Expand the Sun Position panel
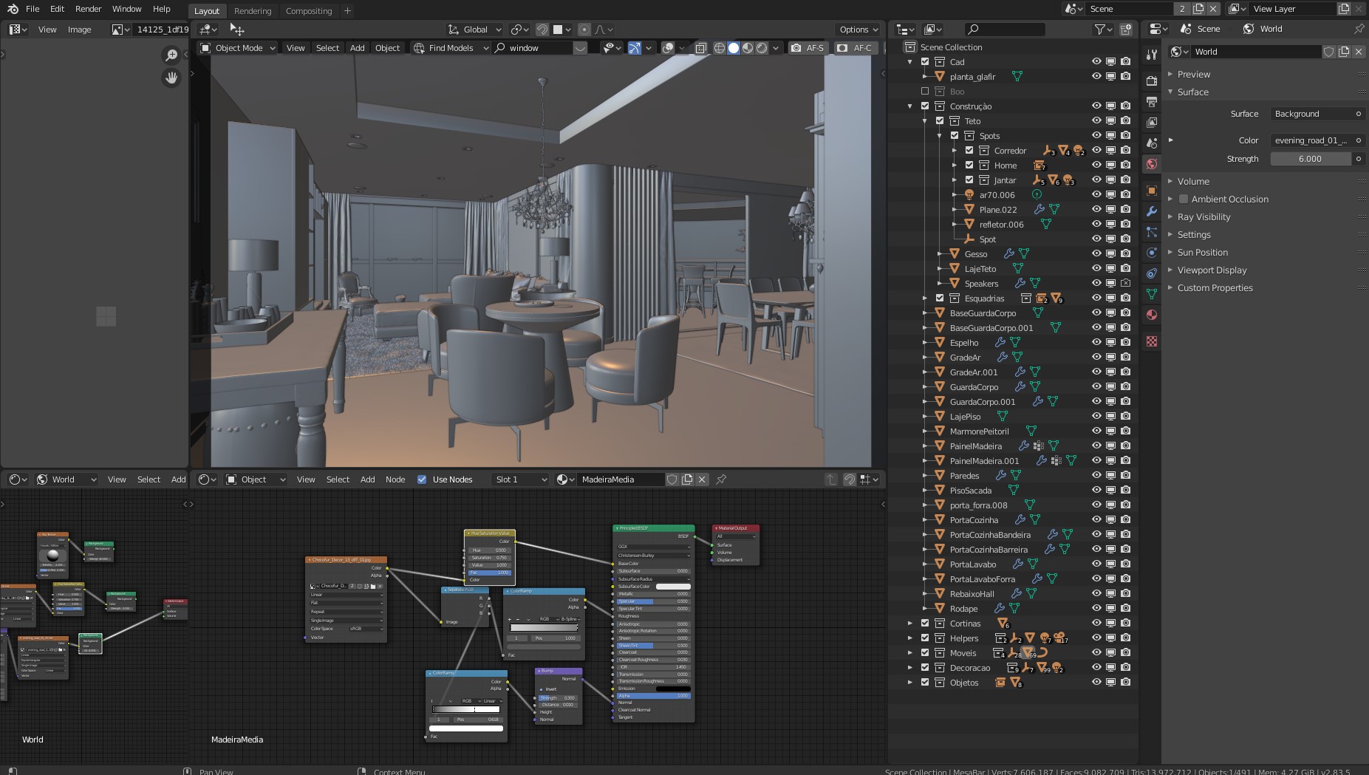Viewport: 1369px width, 775px height. [1202, 253]
